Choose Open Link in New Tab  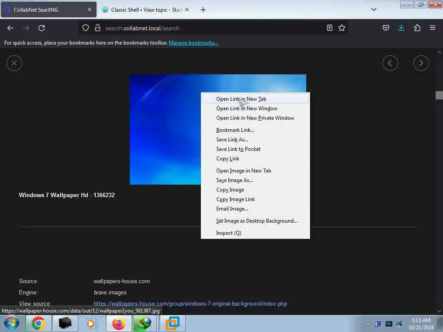(x=255, y=99)
